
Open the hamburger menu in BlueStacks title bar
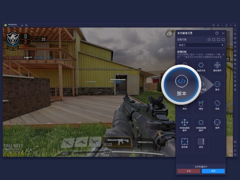pyautogui.click(x=218, y=25)
